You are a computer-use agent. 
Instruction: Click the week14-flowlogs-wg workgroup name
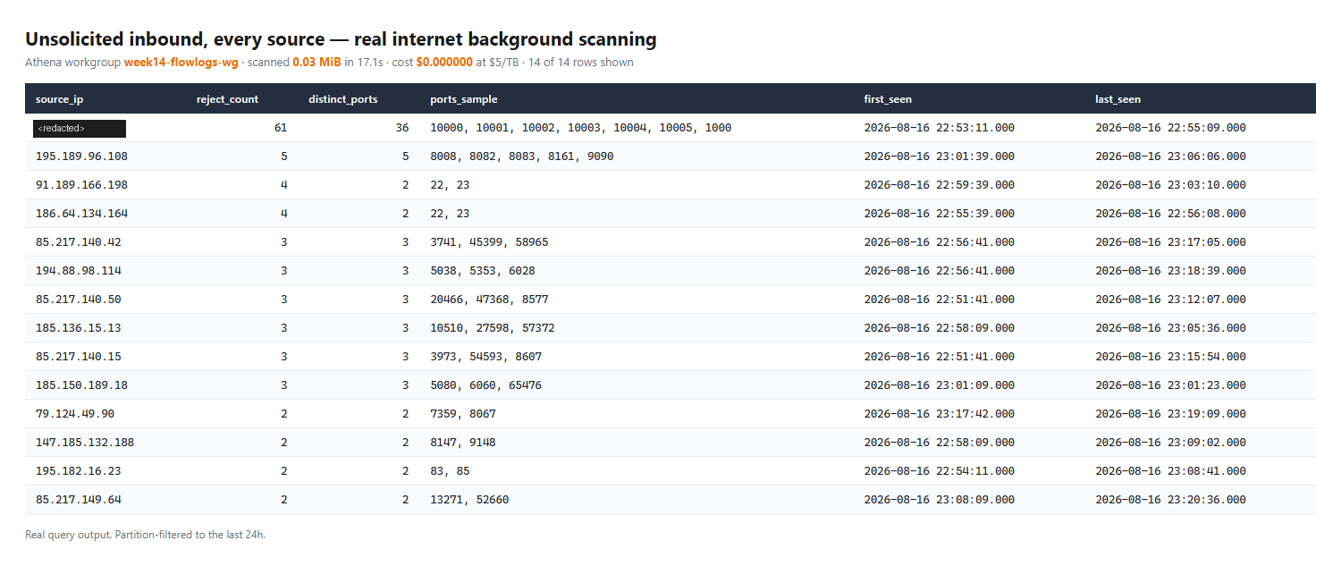[x=181, y=63]
